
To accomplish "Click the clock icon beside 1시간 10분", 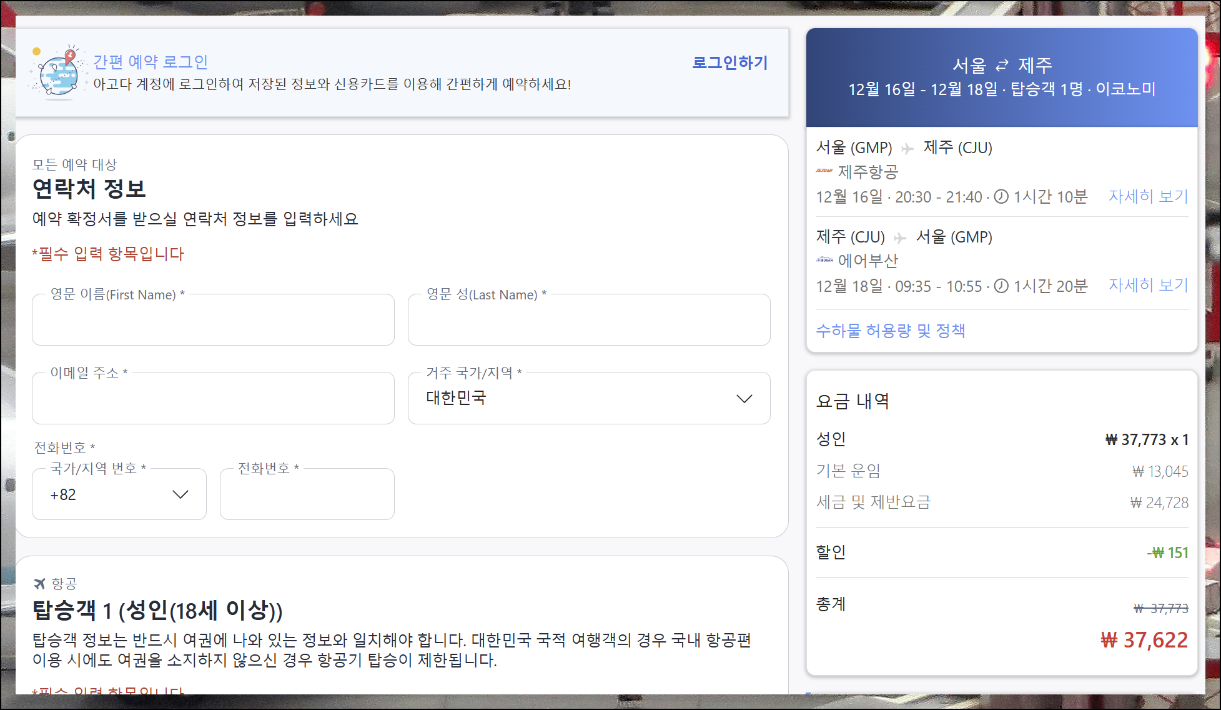I will tap(1001, 197).
